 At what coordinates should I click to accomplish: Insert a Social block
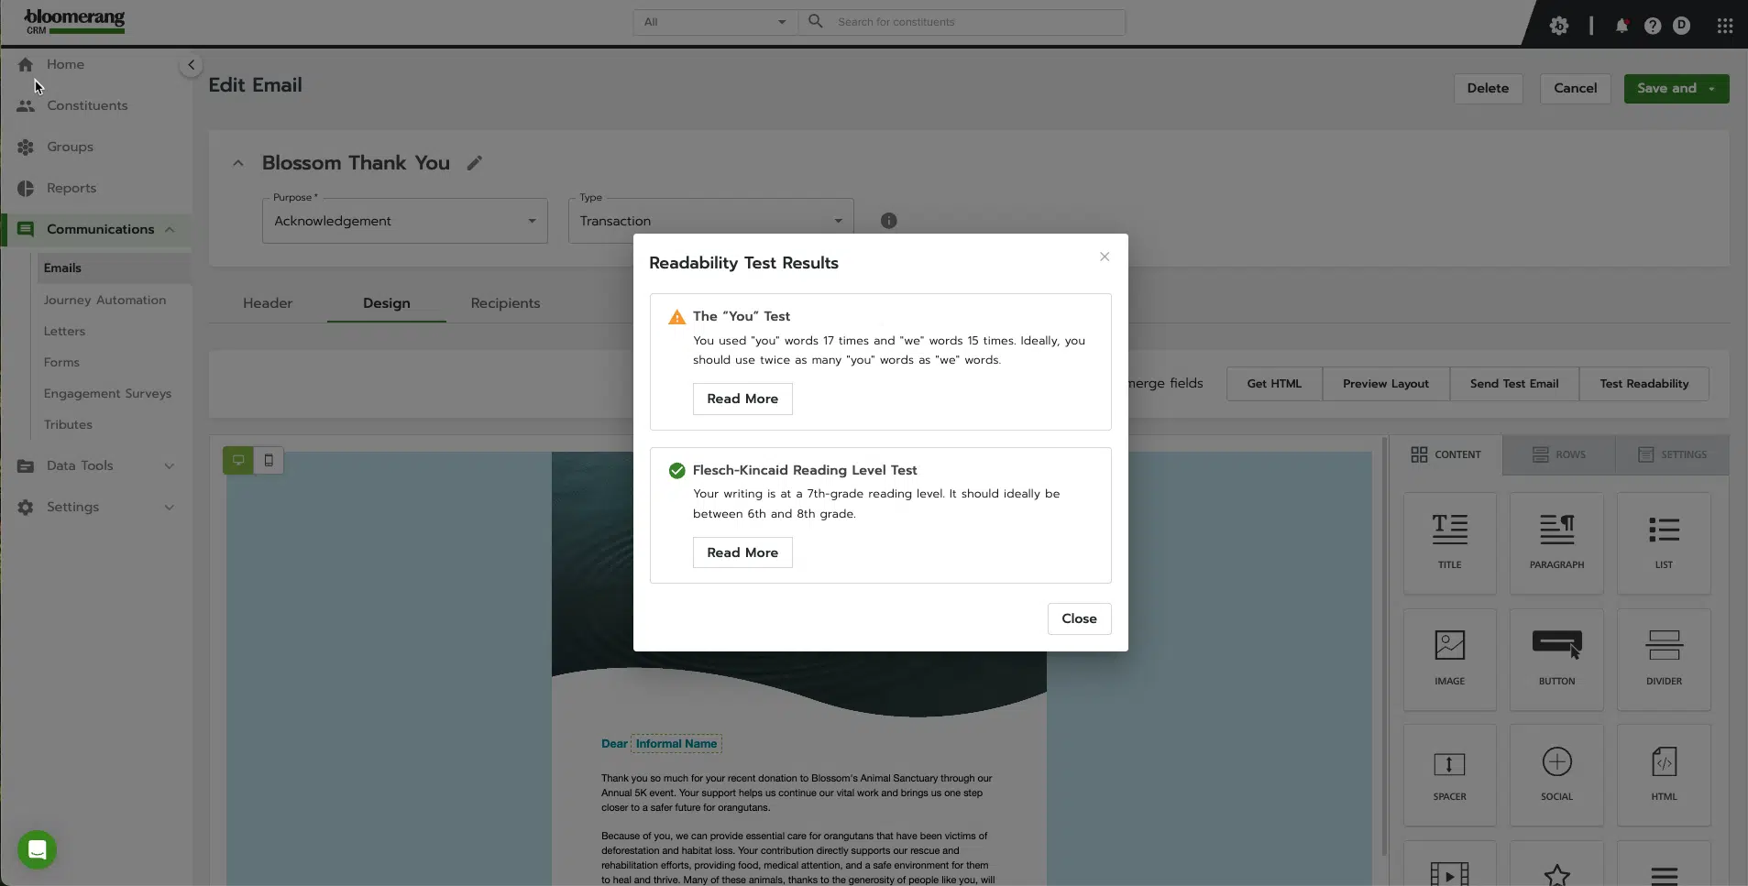tap(1556, 774)
